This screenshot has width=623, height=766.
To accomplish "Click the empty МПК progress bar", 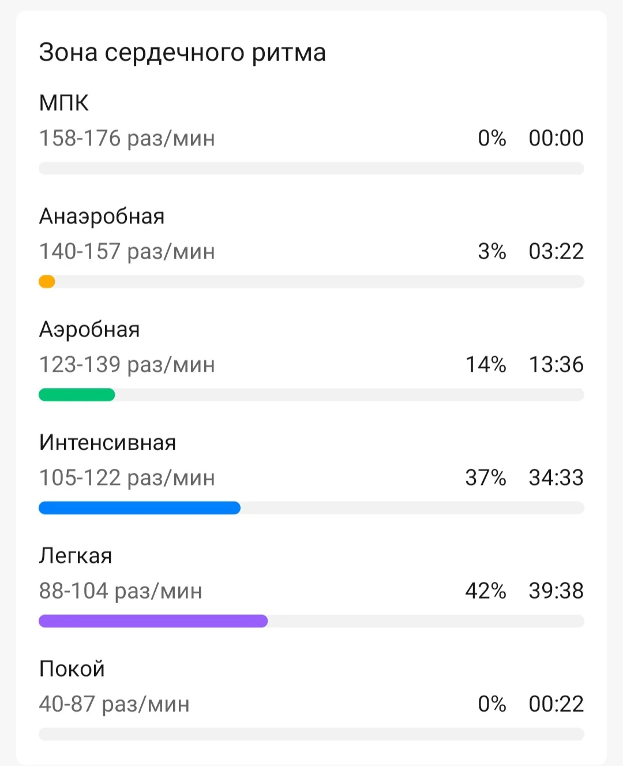I will coord(311,169).
